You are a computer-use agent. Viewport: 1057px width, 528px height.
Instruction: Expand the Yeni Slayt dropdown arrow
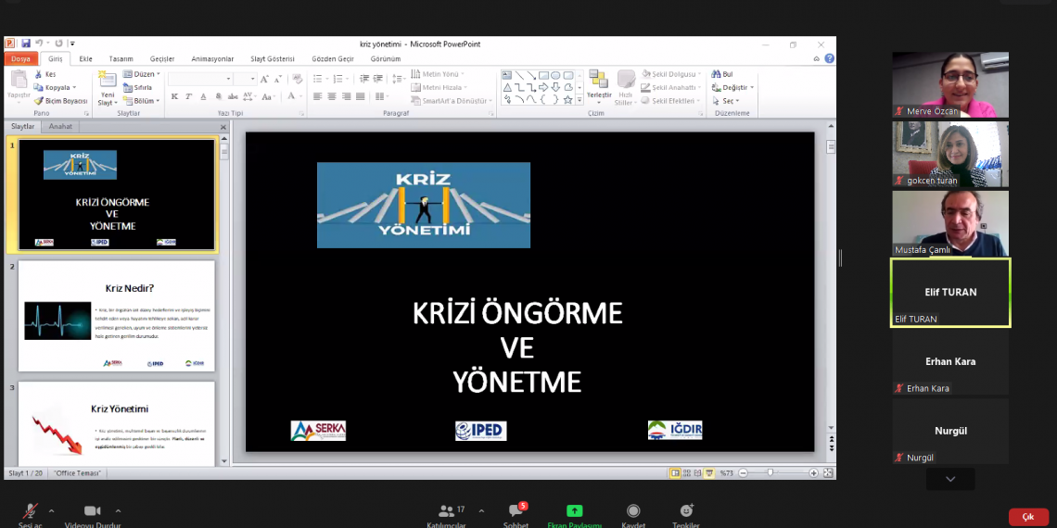click(x=117, y=103)
